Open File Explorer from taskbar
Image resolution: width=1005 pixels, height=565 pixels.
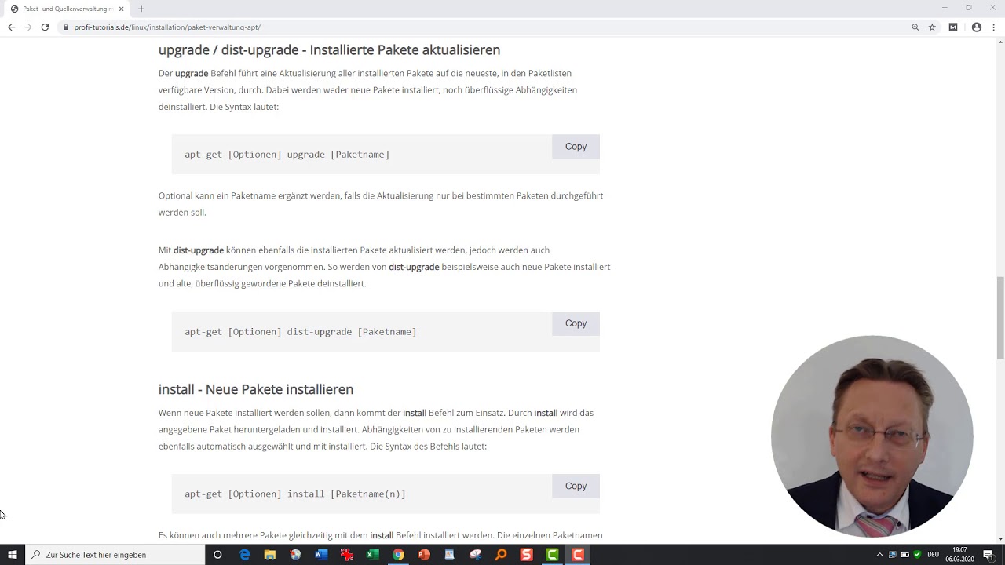[x=270, y=554]
